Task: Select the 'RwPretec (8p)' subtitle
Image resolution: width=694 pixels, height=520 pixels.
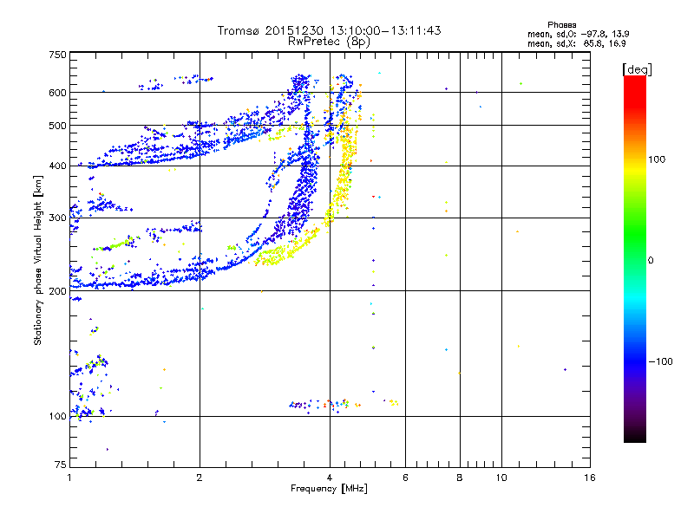Action: click(329, 42)
